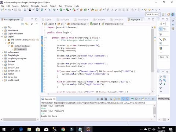Click the External Tools run icon
176x132 pixels.
point(74,10)
